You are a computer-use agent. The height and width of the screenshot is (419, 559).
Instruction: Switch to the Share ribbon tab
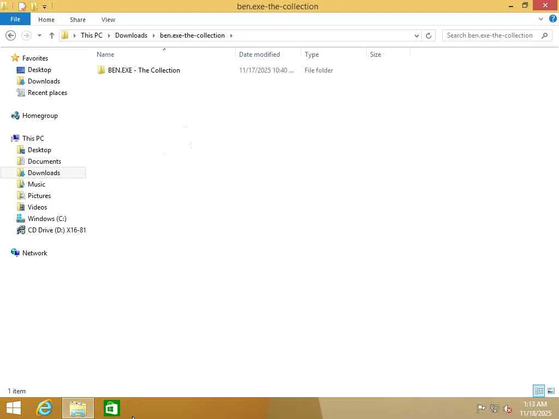pos(78,20)
